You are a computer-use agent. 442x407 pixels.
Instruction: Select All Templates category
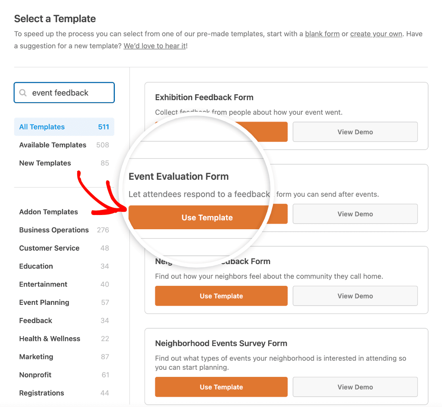[64, 127]
